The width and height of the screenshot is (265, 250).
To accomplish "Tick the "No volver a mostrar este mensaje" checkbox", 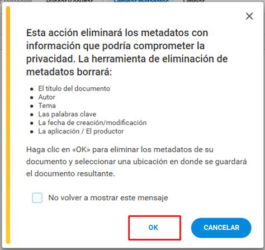I will pyautogui.click(x=37, y=197).
